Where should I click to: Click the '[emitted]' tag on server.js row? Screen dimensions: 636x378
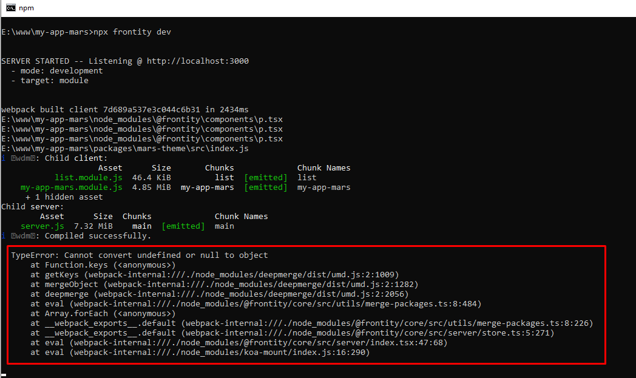(183, 226)
